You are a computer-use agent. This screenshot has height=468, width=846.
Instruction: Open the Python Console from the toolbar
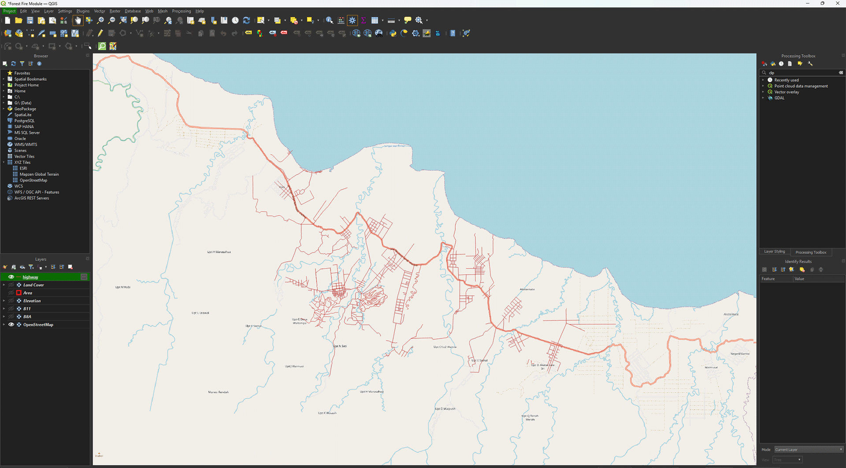(x=393, y=33)
